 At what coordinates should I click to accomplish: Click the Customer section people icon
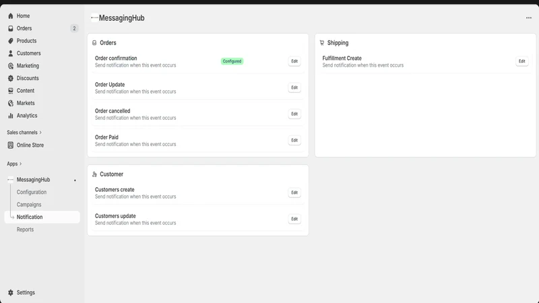click(x=94, y=174)
